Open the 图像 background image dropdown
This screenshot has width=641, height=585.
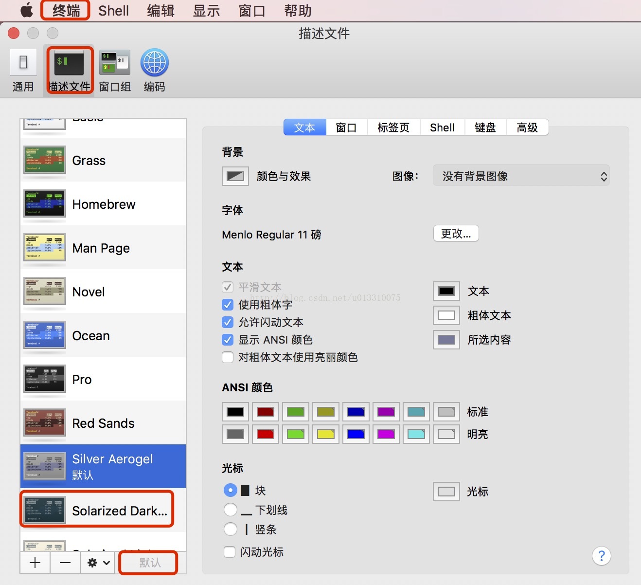521,176
